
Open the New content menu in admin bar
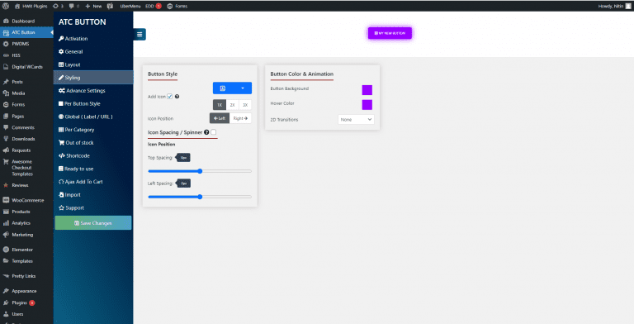click(x=93, y=6)
